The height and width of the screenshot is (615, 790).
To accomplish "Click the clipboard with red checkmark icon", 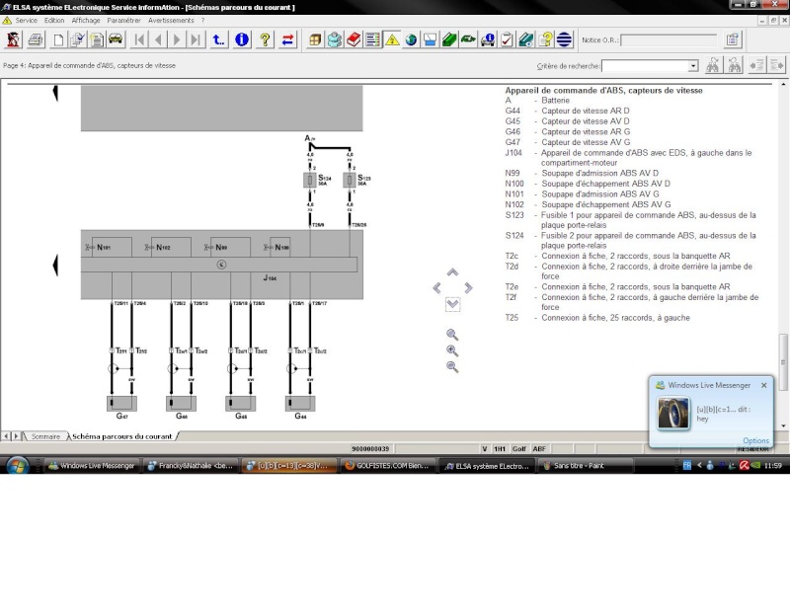I will pyautogui.click(x=507, y=39).
